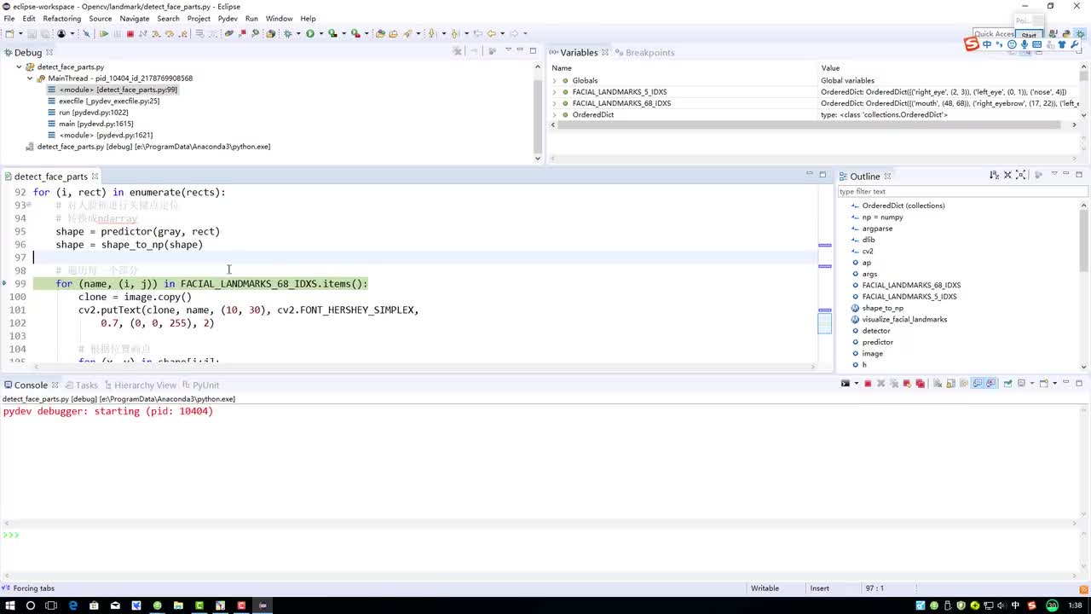Viewport: 1091px width, 614px height.
Task: Click the Quick Access search field
Action: 994,34
